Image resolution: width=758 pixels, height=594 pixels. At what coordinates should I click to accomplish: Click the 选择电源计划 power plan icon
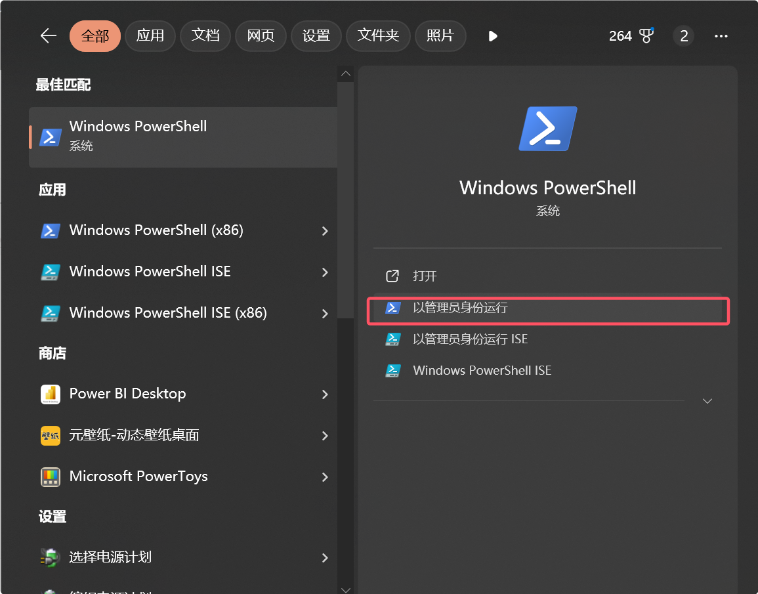(x=51, y=558)
